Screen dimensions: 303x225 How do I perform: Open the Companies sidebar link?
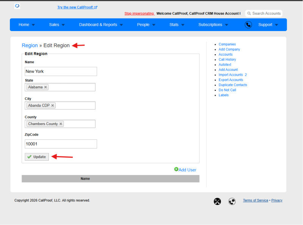pyautogui.click(x=227, y=44)
